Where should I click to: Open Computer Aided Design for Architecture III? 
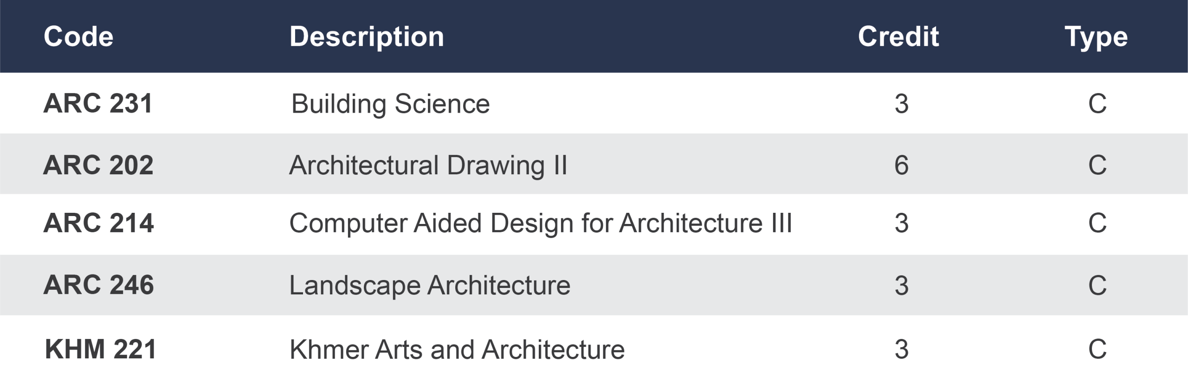point(541,223)
